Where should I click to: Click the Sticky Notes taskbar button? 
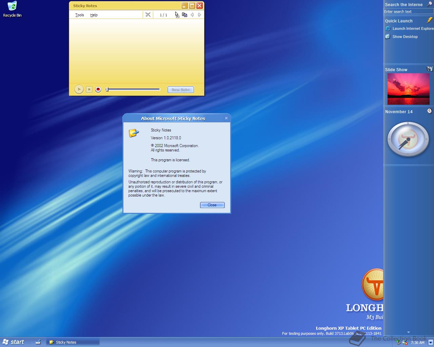pyautogui.click(x=73, y=342)
